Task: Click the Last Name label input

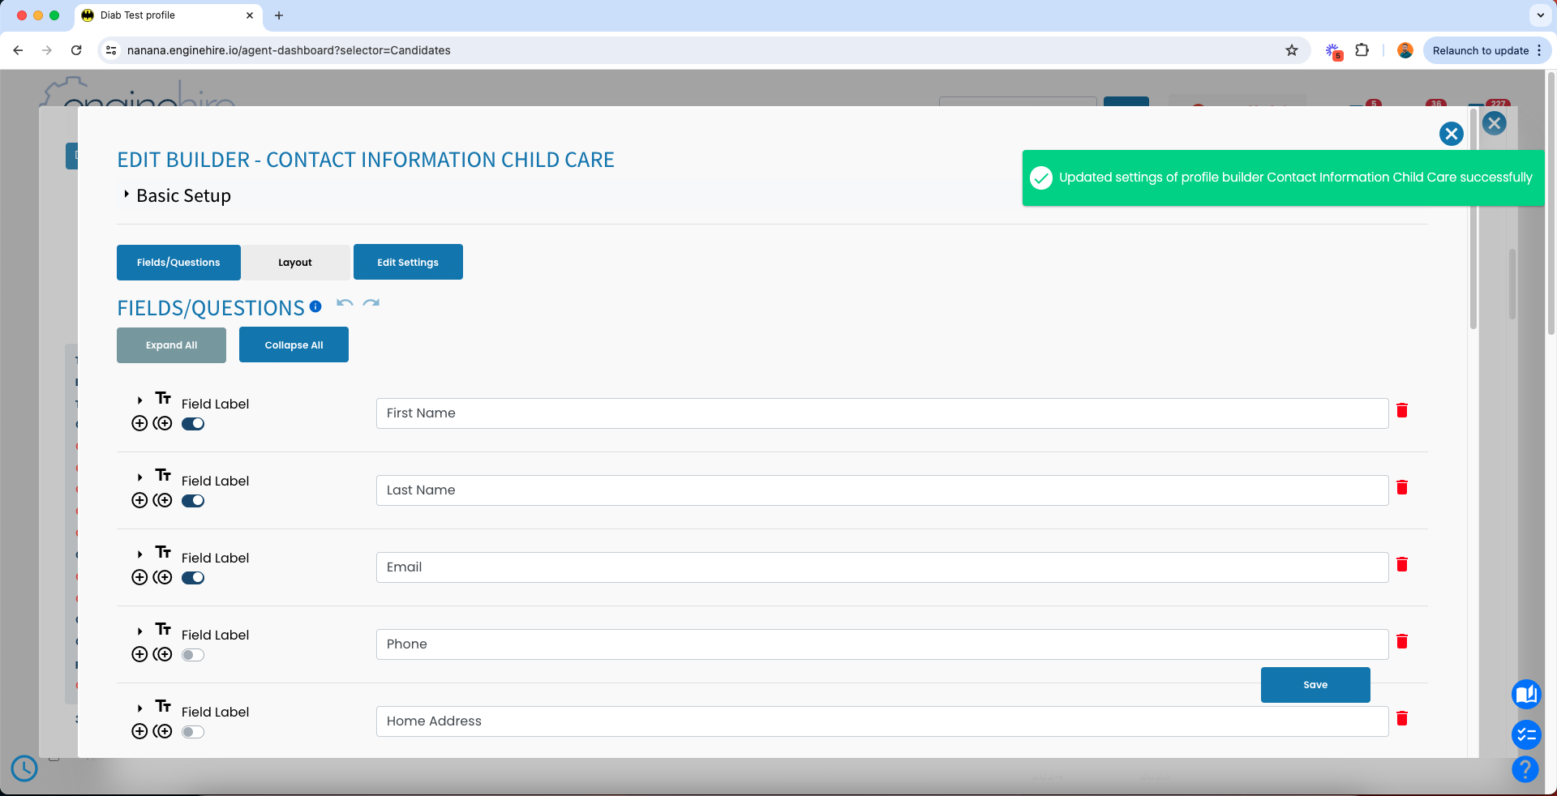Action: 882,490
